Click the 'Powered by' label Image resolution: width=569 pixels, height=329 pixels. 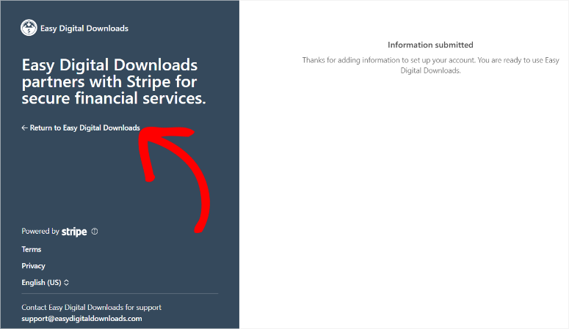click(40, 231)
